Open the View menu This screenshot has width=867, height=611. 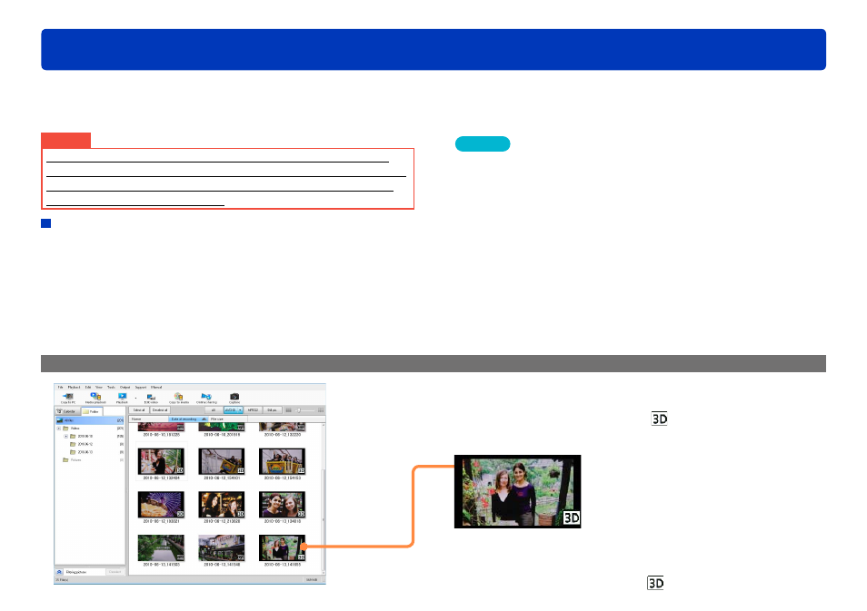[99, 388]
